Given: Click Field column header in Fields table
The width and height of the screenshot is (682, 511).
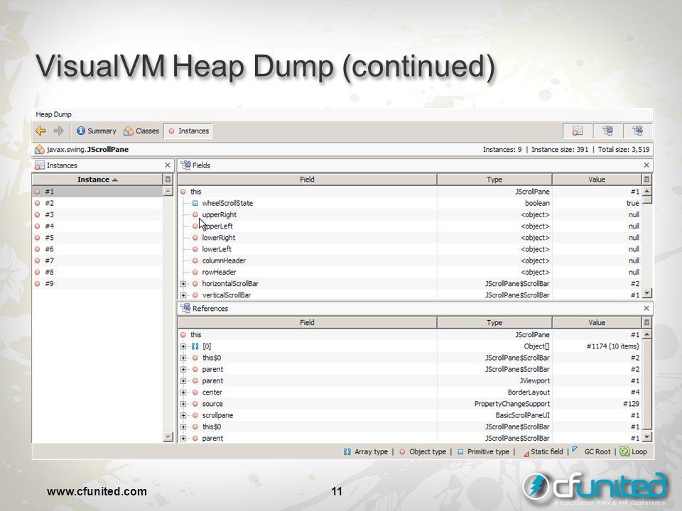Looking at the screenshot, I should click(307, 180).
